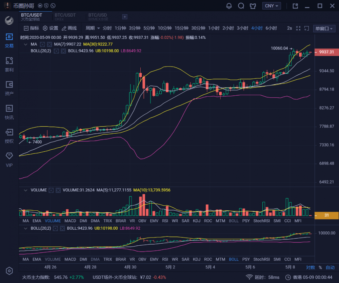The width and height of the screenshot is (339, 283).
Task: Switch to the BTC/USDT OKEx tab
Action: pyautogui.click(x=65, y=17)
